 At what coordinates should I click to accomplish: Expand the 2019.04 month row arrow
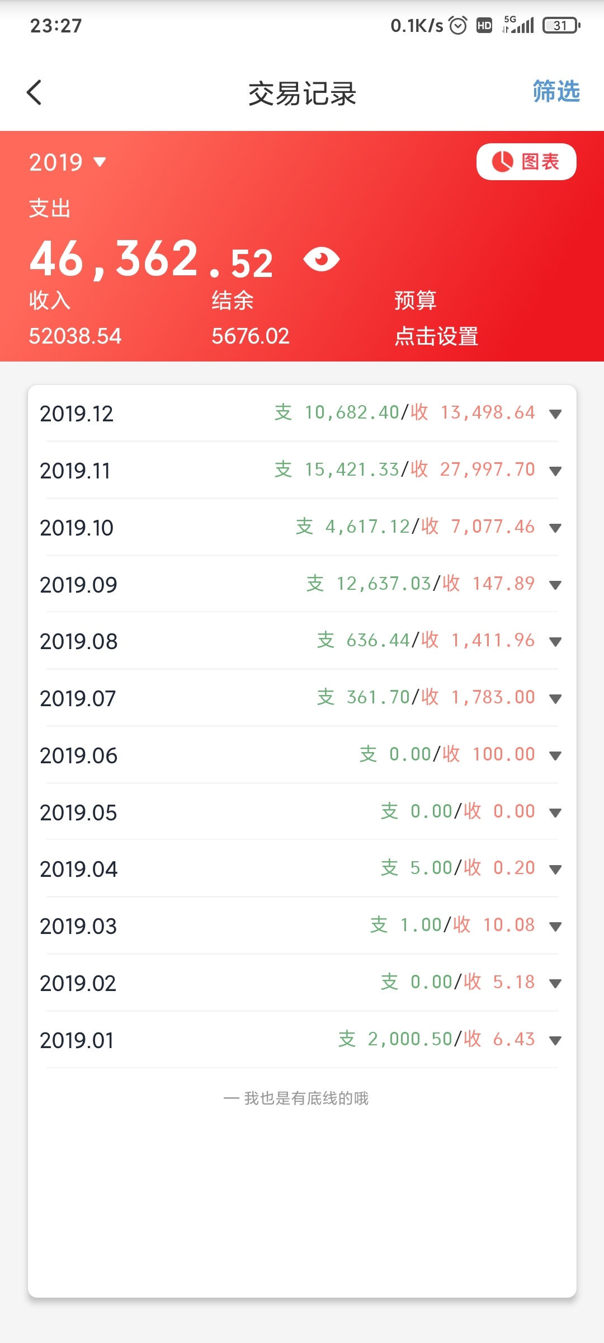[555, 870]
